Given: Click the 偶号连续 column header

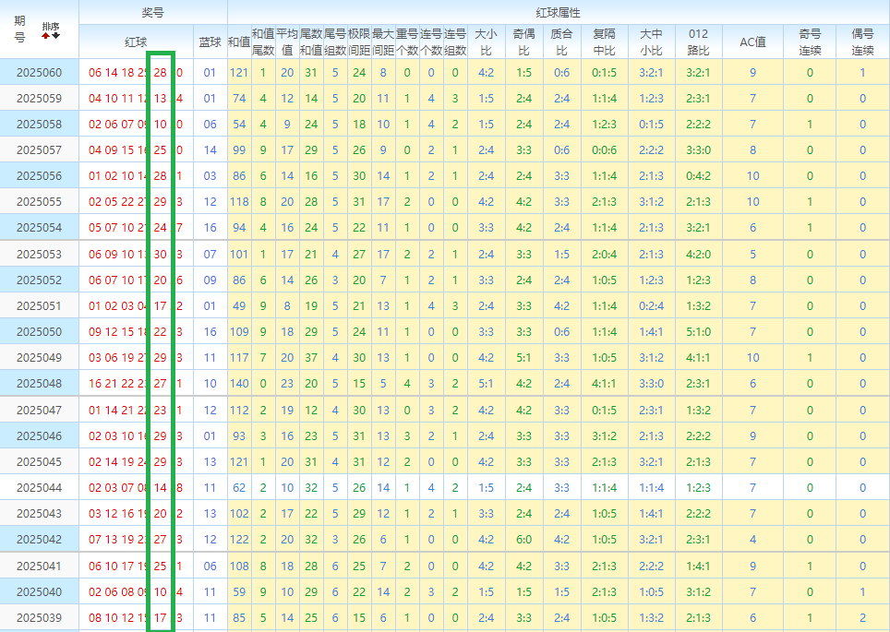Looking at the screenshot, I should click(x=862, y=42).
